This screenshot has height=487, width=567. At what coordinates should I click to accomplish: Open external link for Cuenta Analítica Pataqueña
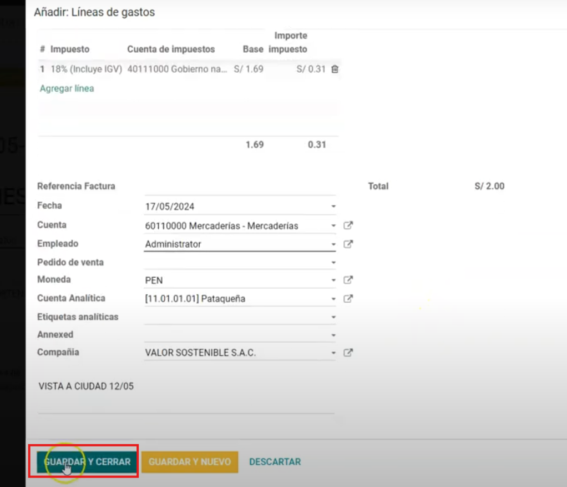tap(348, 299)
